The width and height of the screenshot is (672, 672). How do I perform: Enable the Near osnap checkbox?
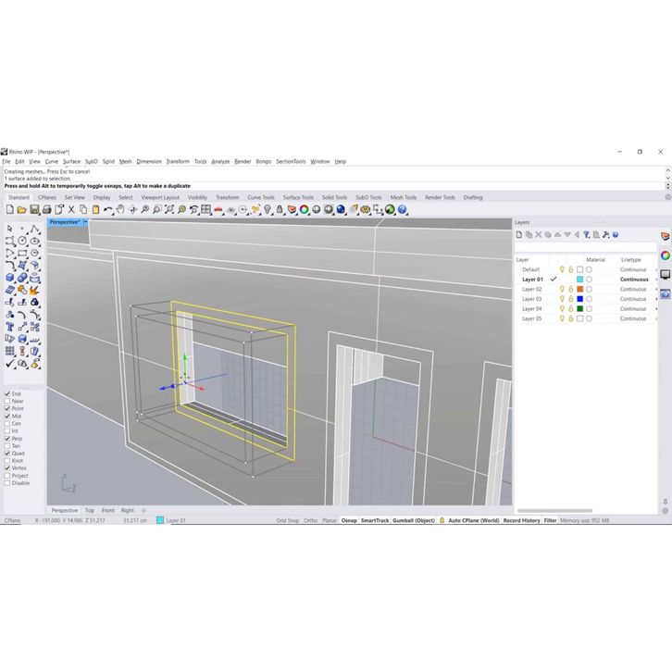tap(7, 401)
